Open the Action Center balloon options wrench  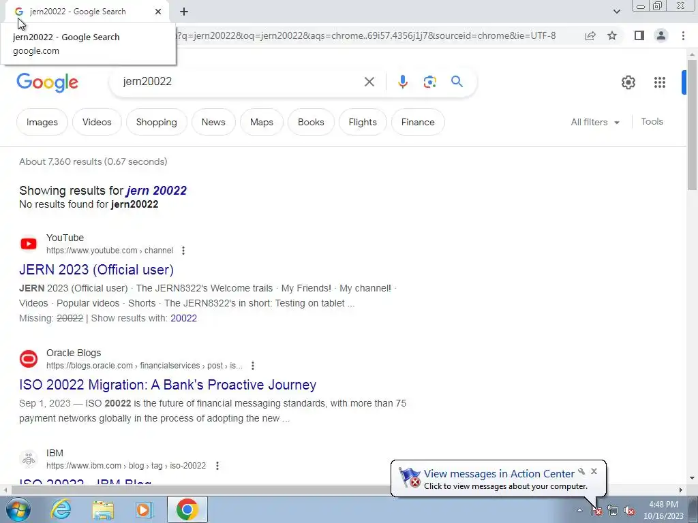coord(581,471)
